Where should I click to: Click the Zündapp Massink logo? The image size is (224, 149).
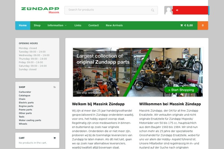(40, 10)
